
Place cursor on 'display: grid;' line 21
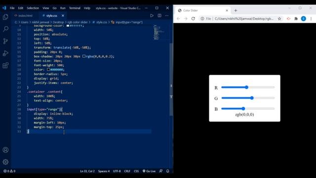tap(46, 78)
